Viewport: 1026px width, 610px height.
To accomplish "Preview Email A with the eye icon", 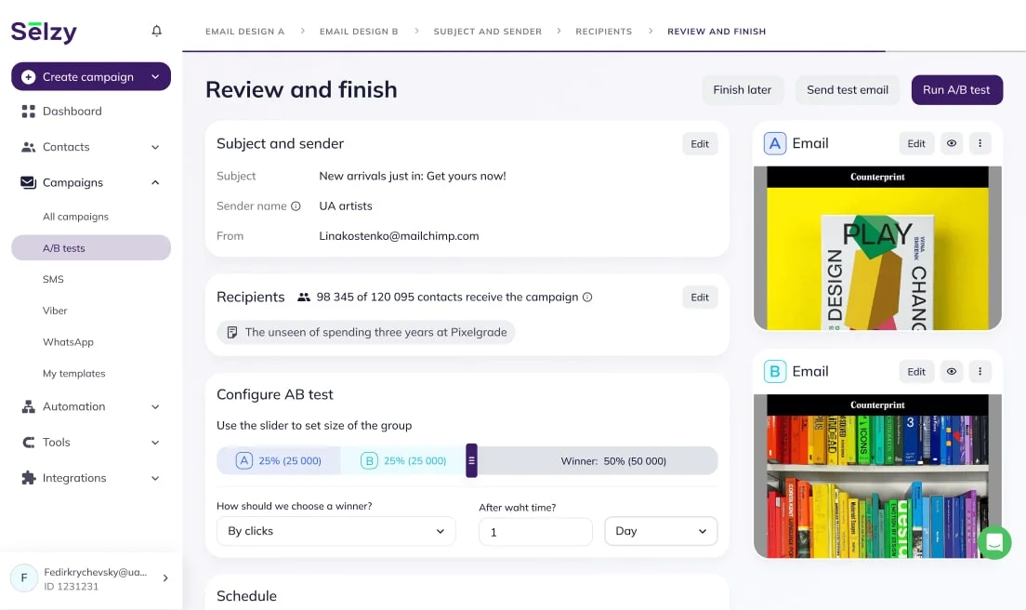I will coord(951,143).
